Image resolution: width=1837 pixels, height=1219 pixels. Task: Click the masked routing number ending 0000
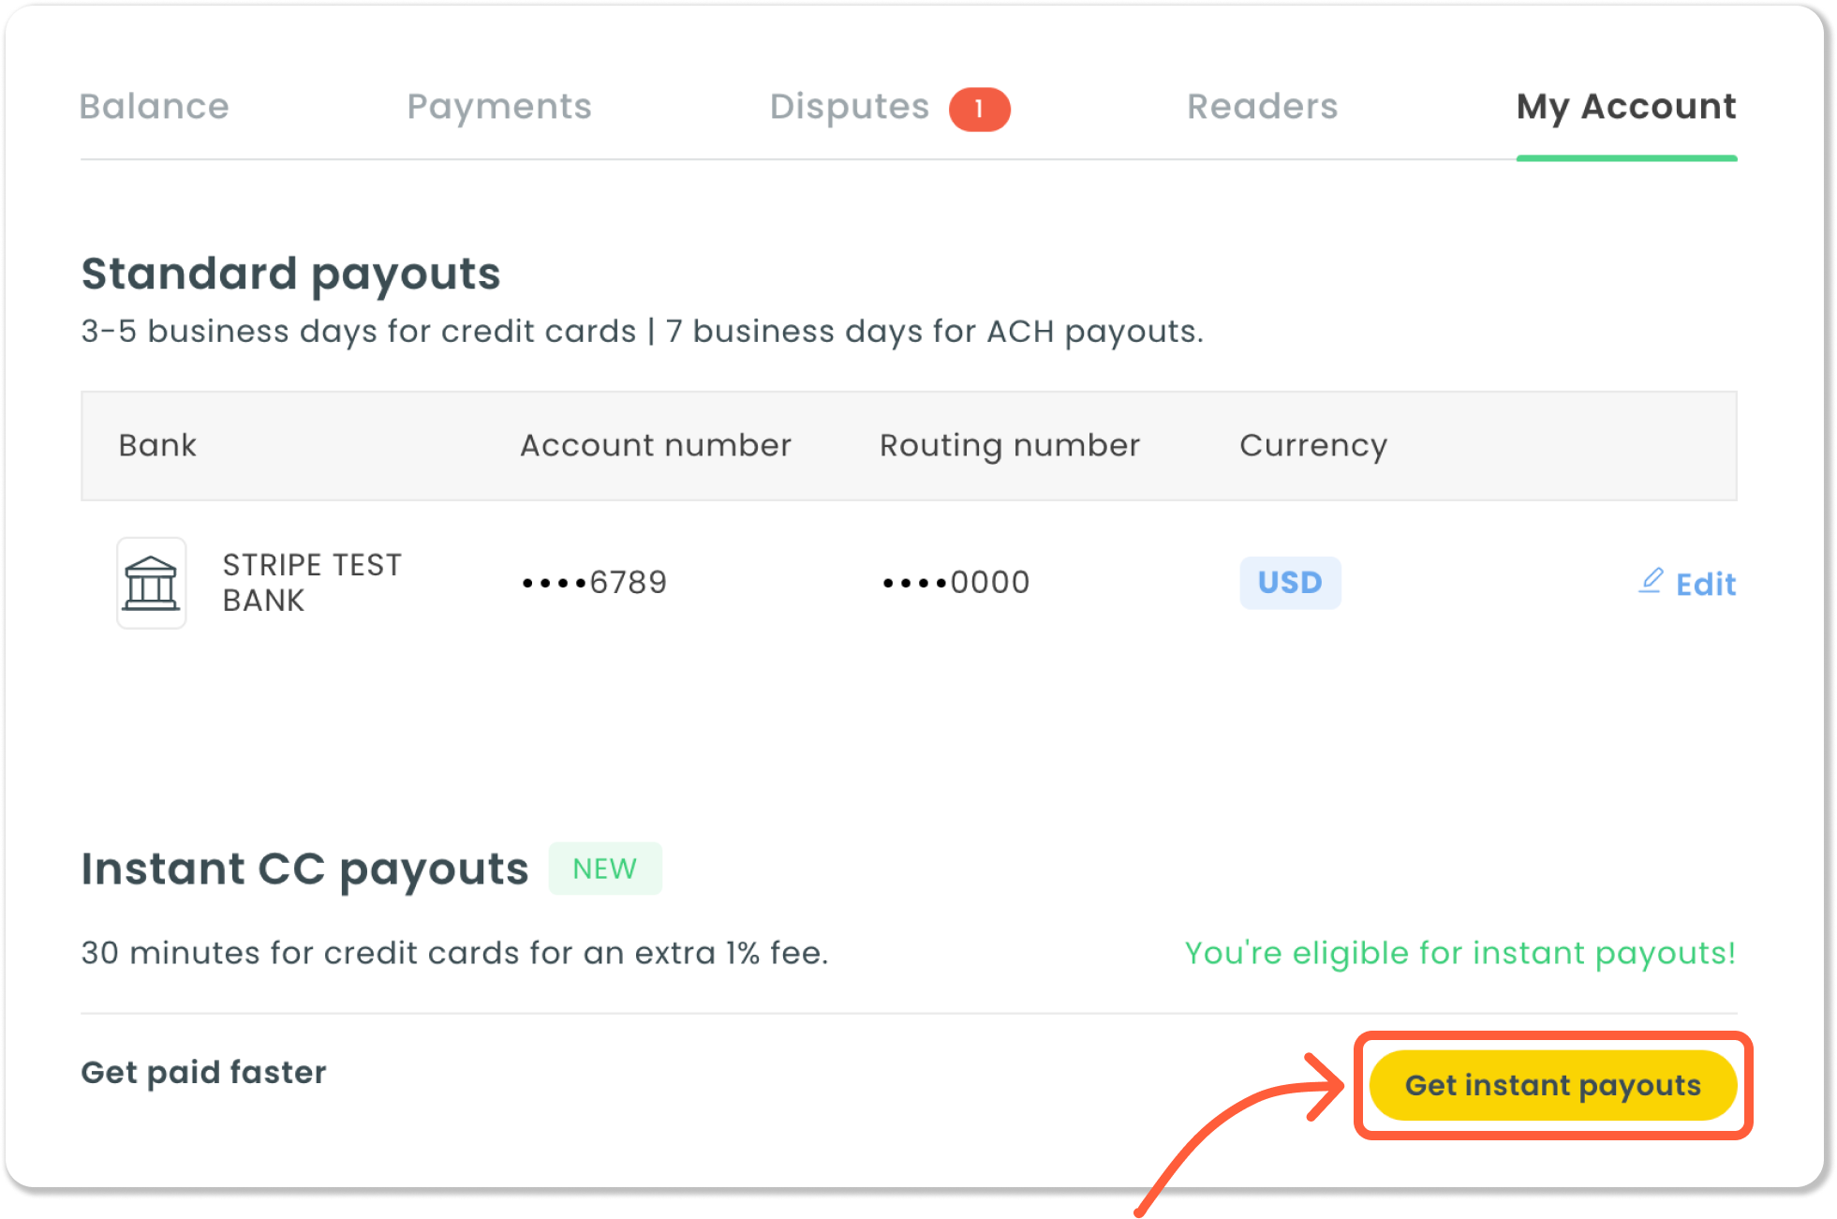coord(956,583)
